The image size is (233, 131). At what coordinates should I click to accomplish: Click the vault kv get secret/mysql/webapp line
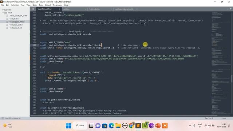[x=60, y=100]
